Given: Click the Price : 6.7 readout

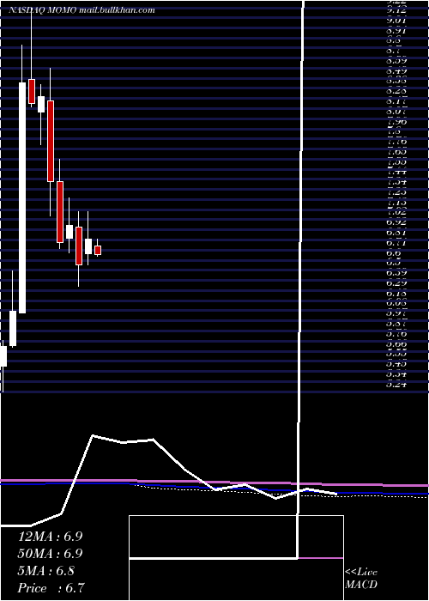Looking at the screenshot, I should point(51,587).
